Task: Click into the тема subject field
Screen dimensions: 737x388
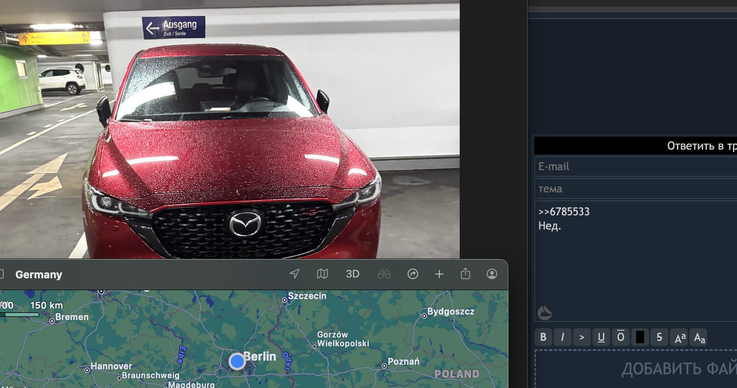Action: [x=636, y=189]
